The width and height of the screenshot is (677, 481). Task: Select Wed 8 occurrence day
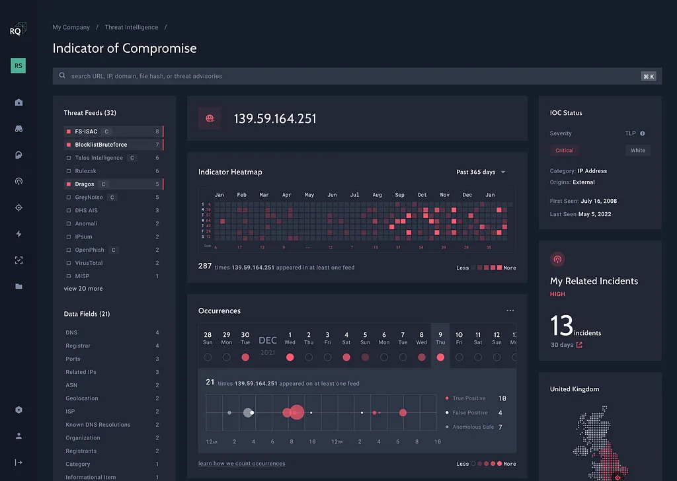click(x=421, y=346)
